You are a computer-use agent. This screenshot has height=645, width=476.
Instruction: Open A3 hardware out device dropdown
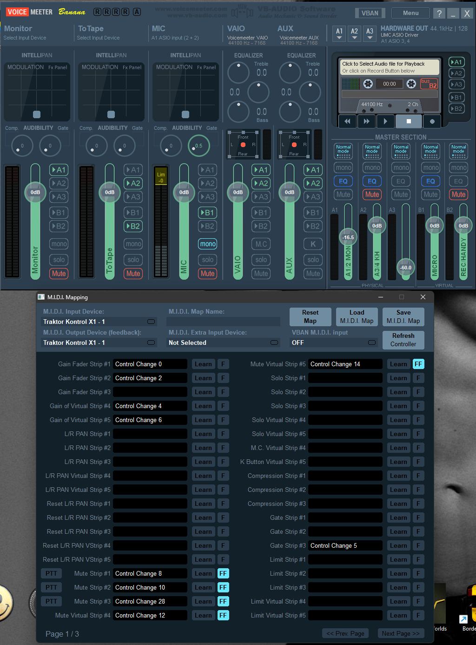point(370,34)
